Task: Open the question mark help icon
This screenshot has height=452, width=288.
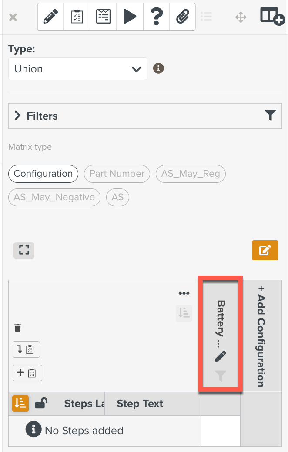Action: (x=156, y=17)
